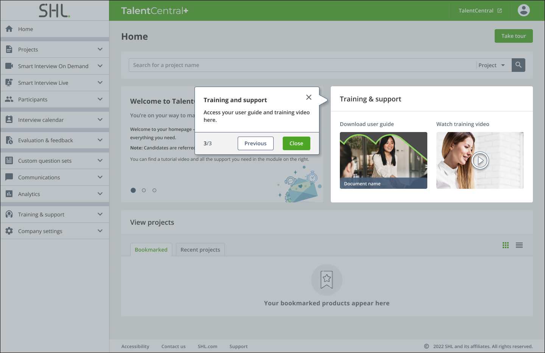Click the Smart Interview On Demand camera icon
Image resolution: width=545 pixels, height=353 pixels.
point(9,66)
